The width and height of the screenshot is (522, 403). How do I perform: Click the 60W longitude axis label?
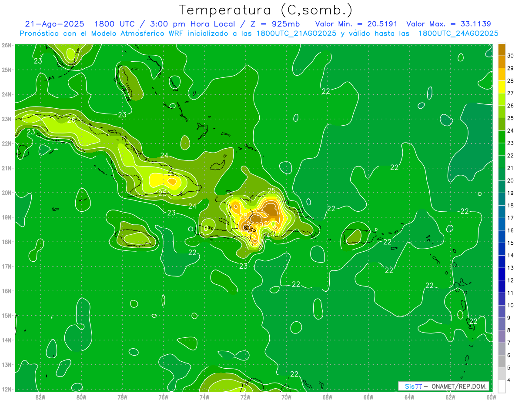492,397
